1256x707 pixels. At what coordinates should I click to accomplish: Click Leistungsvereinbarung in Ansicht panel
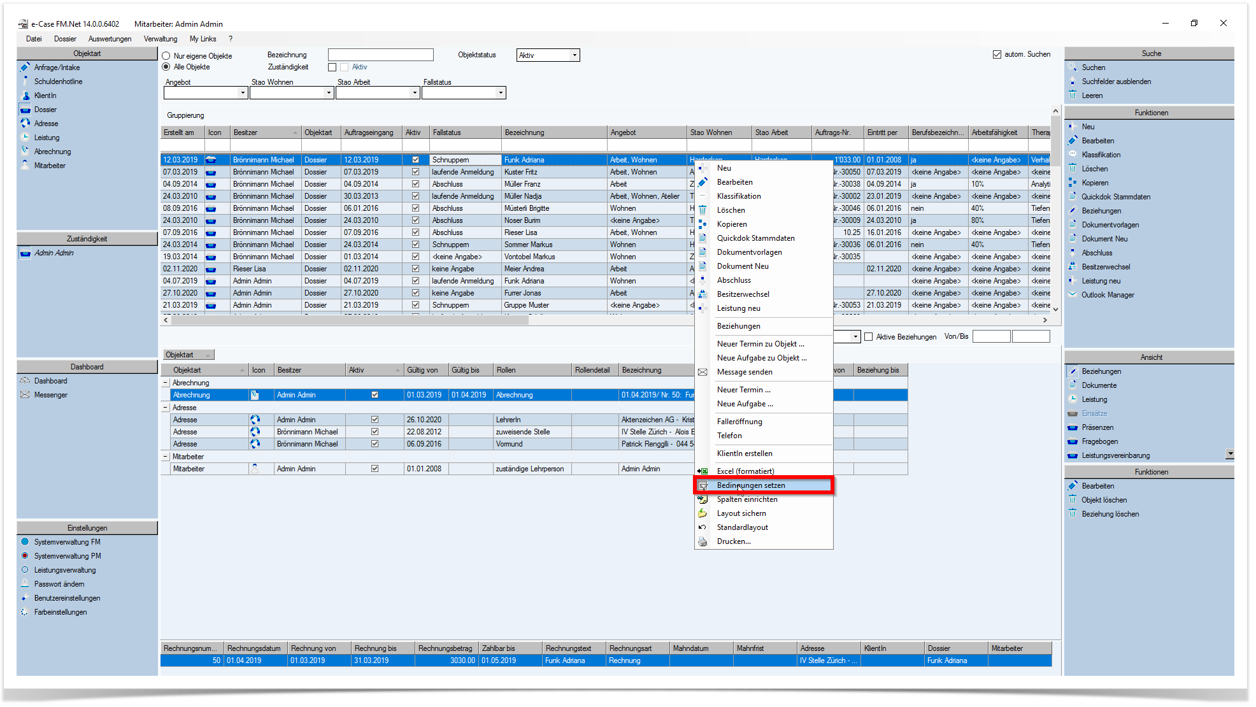pyautogui.click(x=1115, y=455)
